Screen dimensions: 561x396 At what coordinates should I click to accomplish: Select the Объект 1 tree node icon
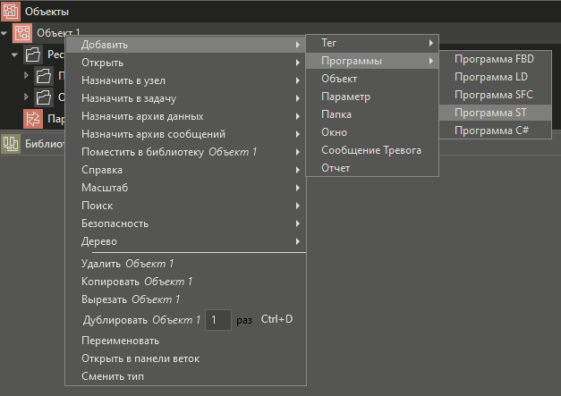coord(23,33)
